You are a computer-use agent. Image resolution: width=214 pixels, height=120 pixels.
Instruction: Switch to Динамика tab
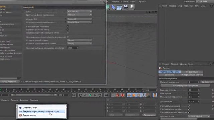coord(170,75)
